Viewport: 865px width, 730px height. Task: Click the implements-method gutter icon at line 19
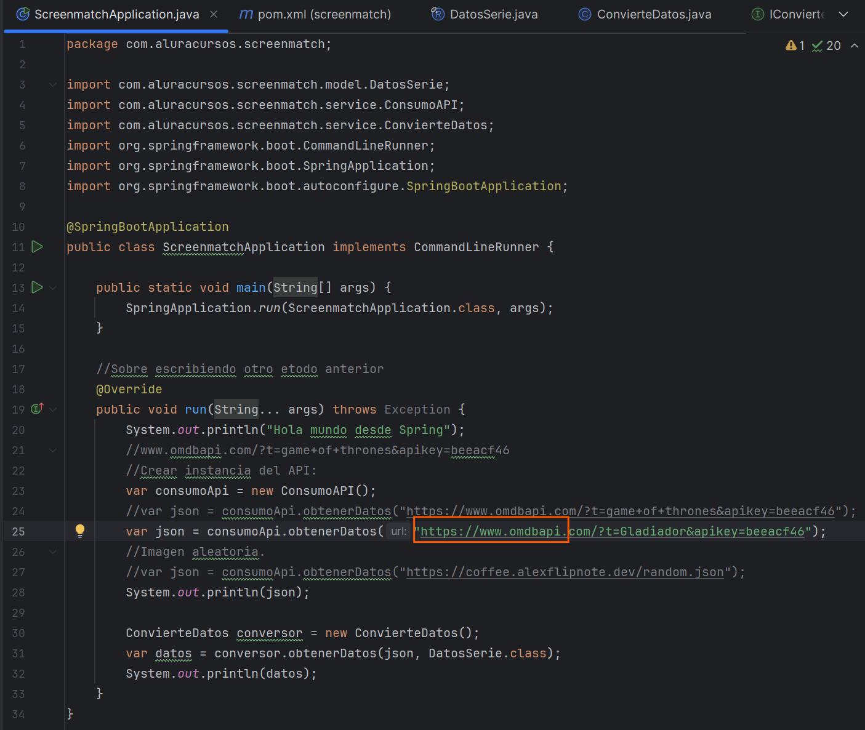pyautogui.click(x=38, y=409)
